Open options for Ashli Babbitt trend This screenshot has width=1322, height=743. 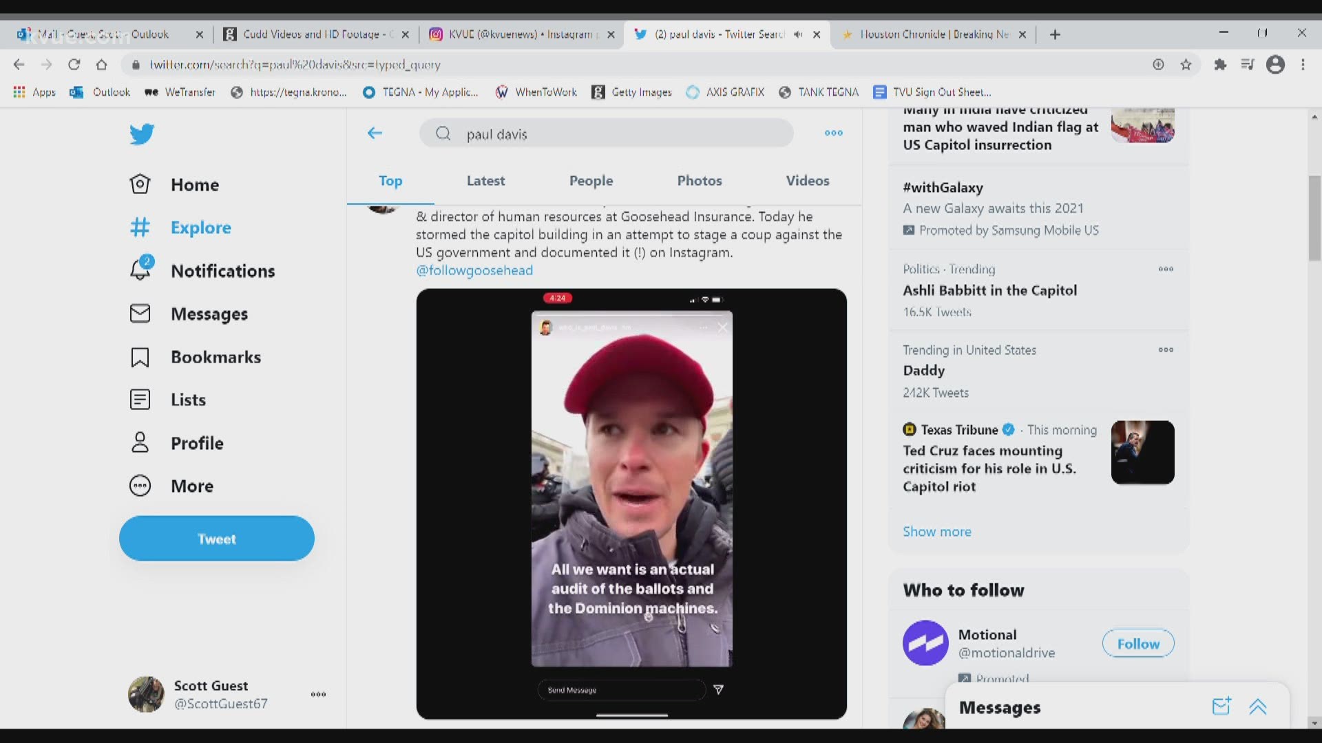1166,269
